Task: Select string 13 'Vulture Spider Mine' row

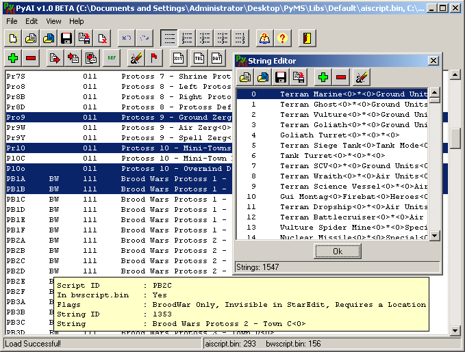Action: click(x=332, y=228)
